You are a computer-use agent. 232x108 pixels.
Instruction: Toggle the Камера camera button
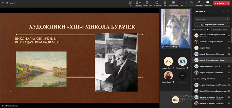pos(191,3)
